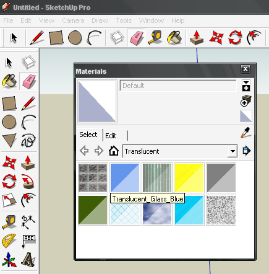This screenshot has width=269, height=274.
Task: Activate the Eraser tool in top toolbar
Action: (136, 38)
